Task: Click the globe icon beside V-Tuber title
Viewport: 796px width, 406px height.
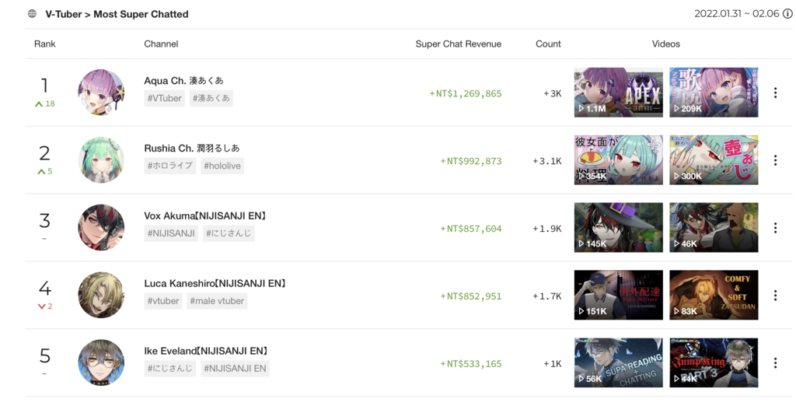Action: 32,14
